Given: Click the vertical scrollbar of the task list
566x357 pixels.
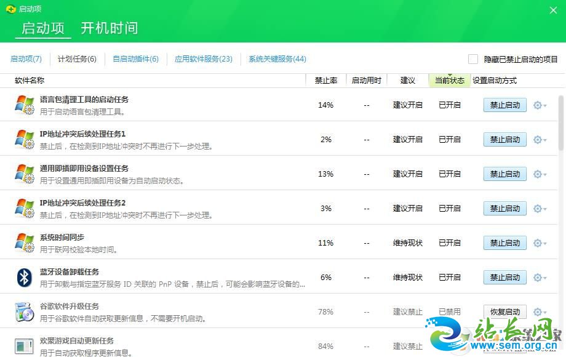Looking at the screenshot, I should (x=560, y=123).
